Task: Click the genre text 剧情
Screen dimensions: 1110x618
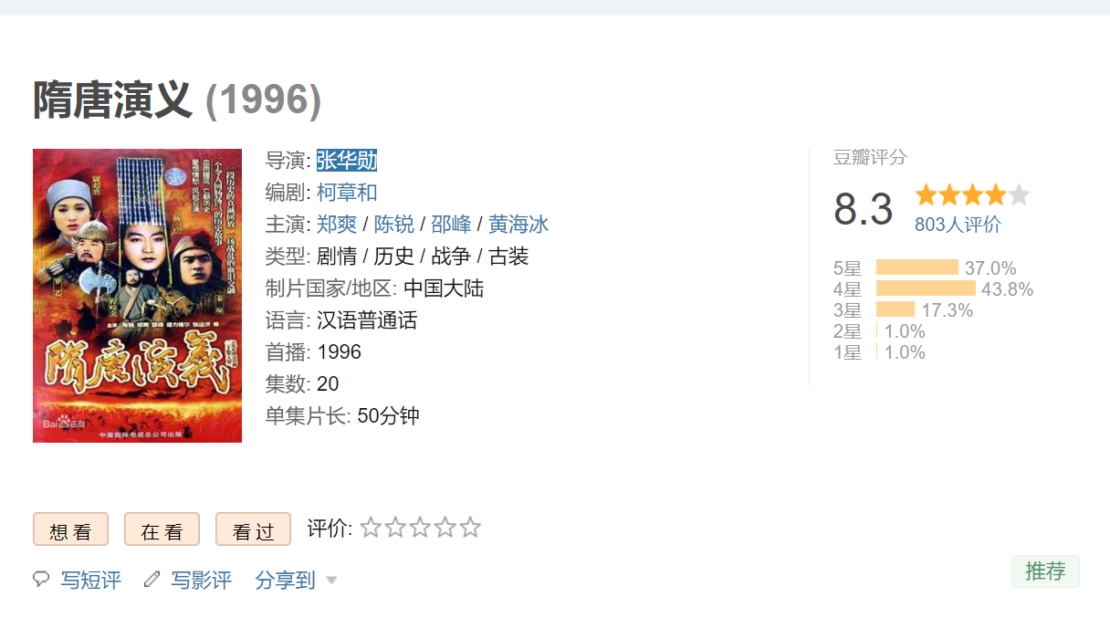Action: click(337, 257)
